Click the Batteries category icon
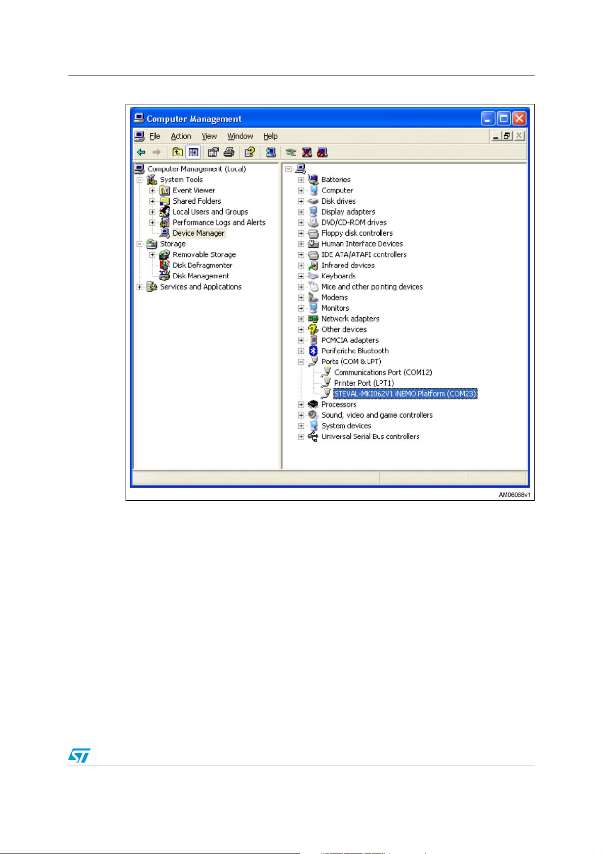 (313, 179)
